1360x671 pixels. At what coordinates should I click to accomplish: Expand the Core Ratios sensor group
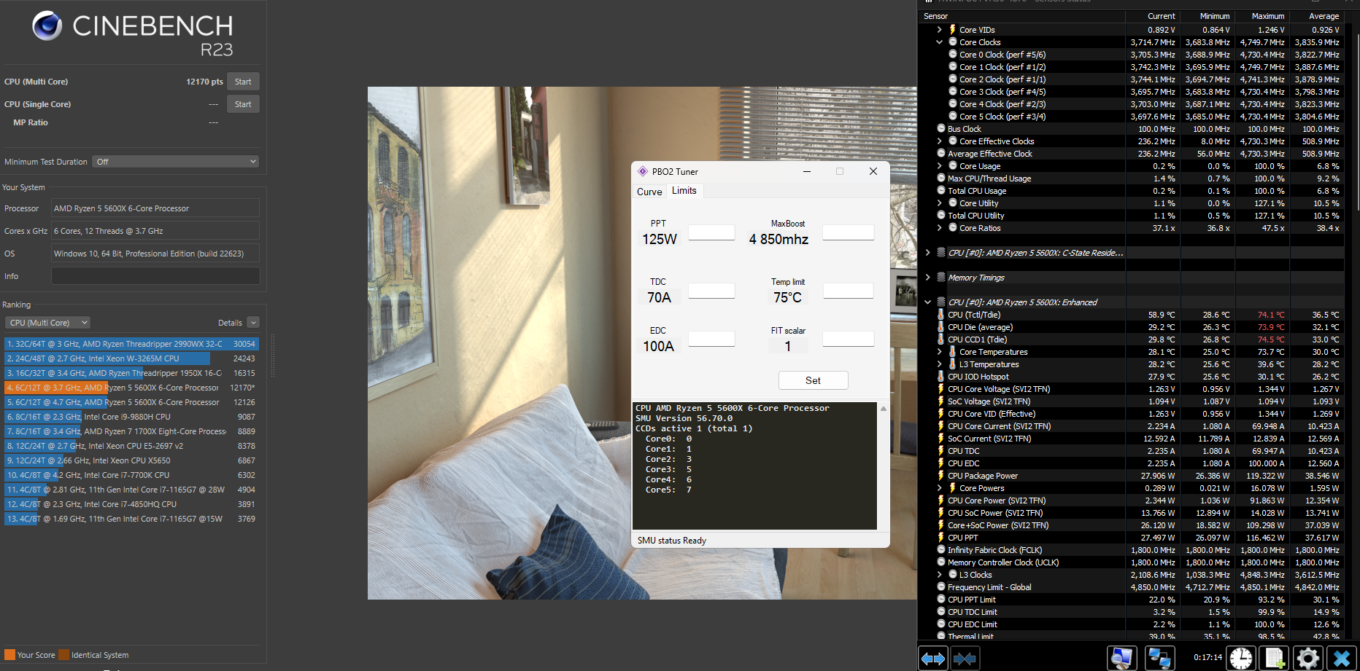coord(940,228)
